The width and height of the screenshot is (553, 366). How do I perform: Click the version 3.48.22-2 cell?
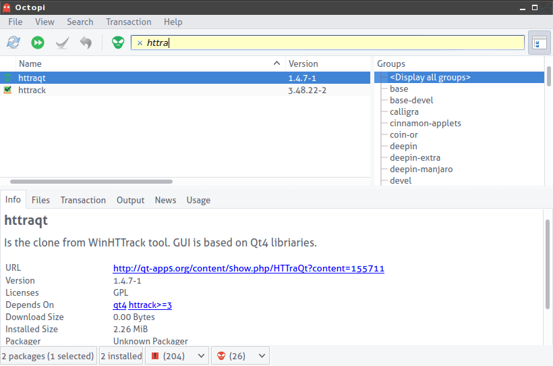point(307,90)
